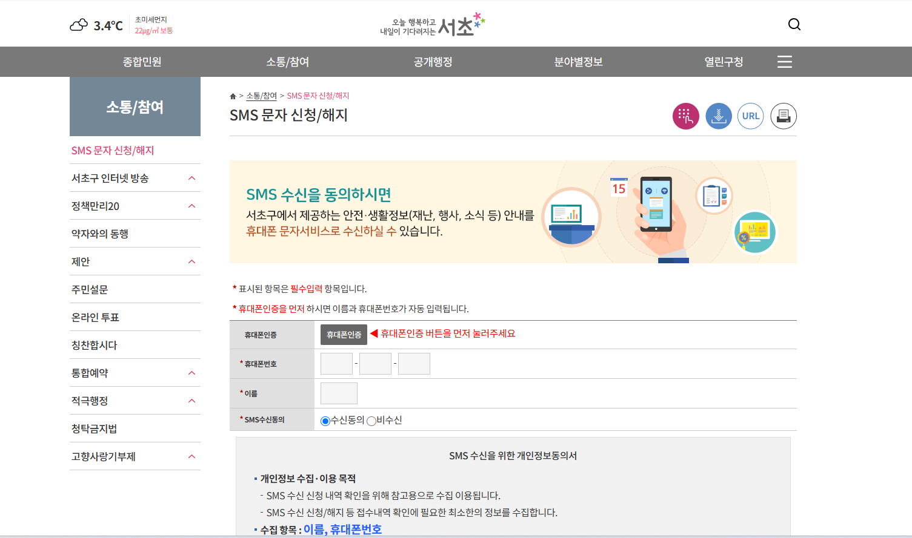The width and height of the screenshot is (912, 538).
Task: Click 소통/참여 breadcrumb link
Action: pos(261,96)
